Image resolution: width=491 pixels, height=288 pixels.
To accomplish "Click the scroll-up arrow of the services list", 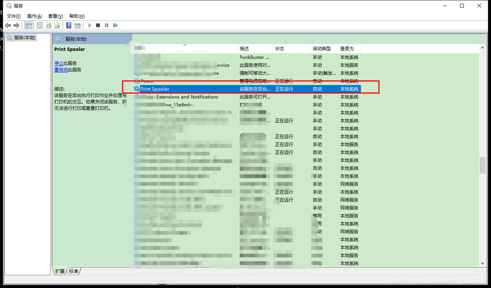I will 482,48.
